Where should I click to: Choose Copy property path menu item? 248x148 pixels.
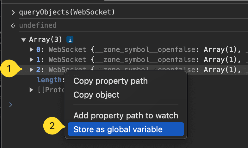(x=110, y=81)
